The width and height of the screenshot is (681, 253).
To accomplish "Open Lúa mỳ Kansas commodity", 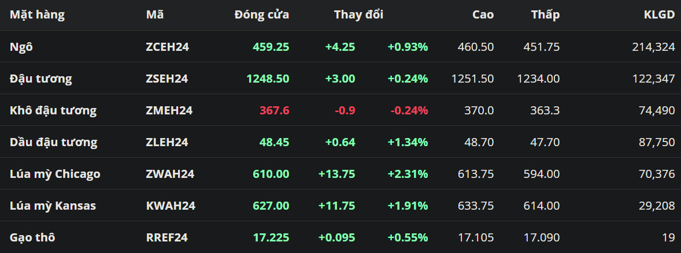I will coord(53,206).
